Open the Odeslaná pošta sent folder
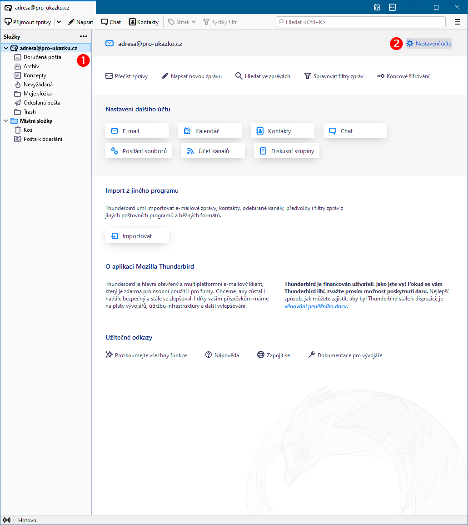Viewport: 468px width, 525px height. pyautogui.click(x=37, y=102)
